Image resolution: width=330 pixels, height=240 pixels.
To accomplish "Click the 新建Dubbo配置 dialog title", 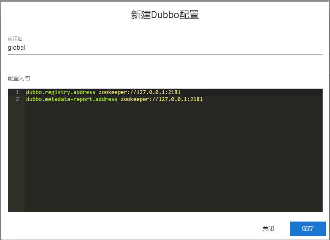I will [x=166, y=14].
